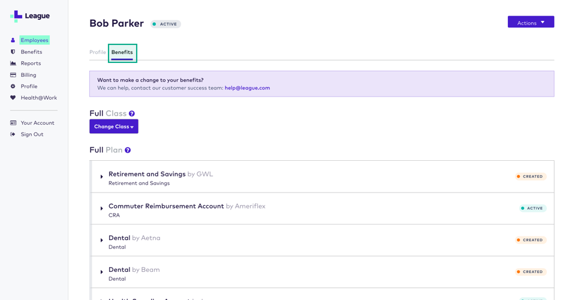Click the Health@Work heart icon
The height and width of the screenshot is (300, 563).
coord(13,98)
